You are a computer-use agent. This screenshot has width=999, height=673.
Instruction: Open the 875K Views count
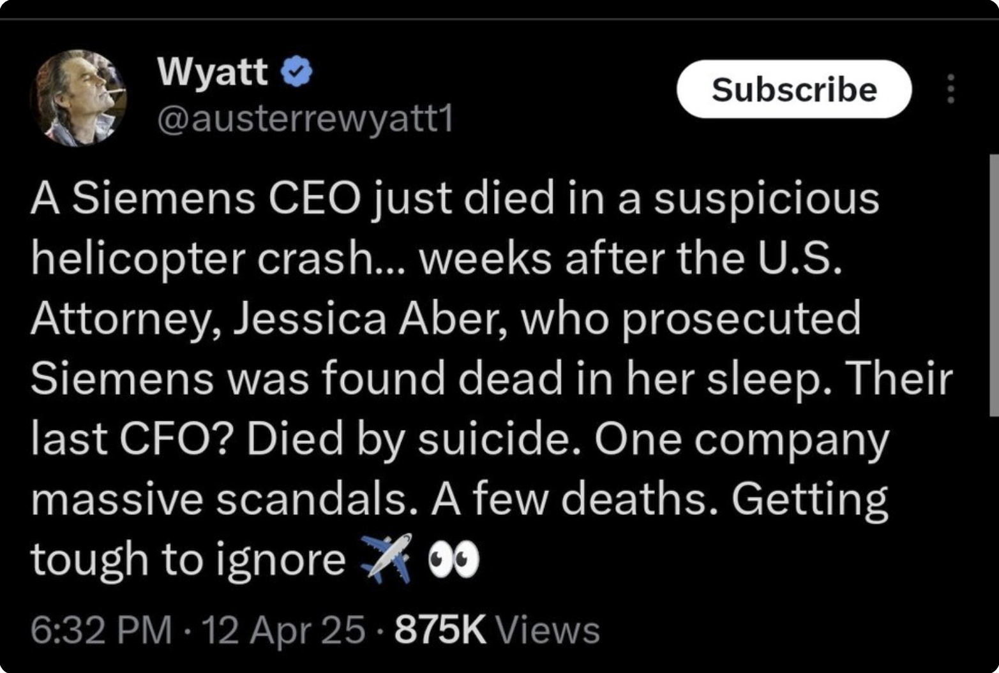pyautogui.click(x=497, y=630)
